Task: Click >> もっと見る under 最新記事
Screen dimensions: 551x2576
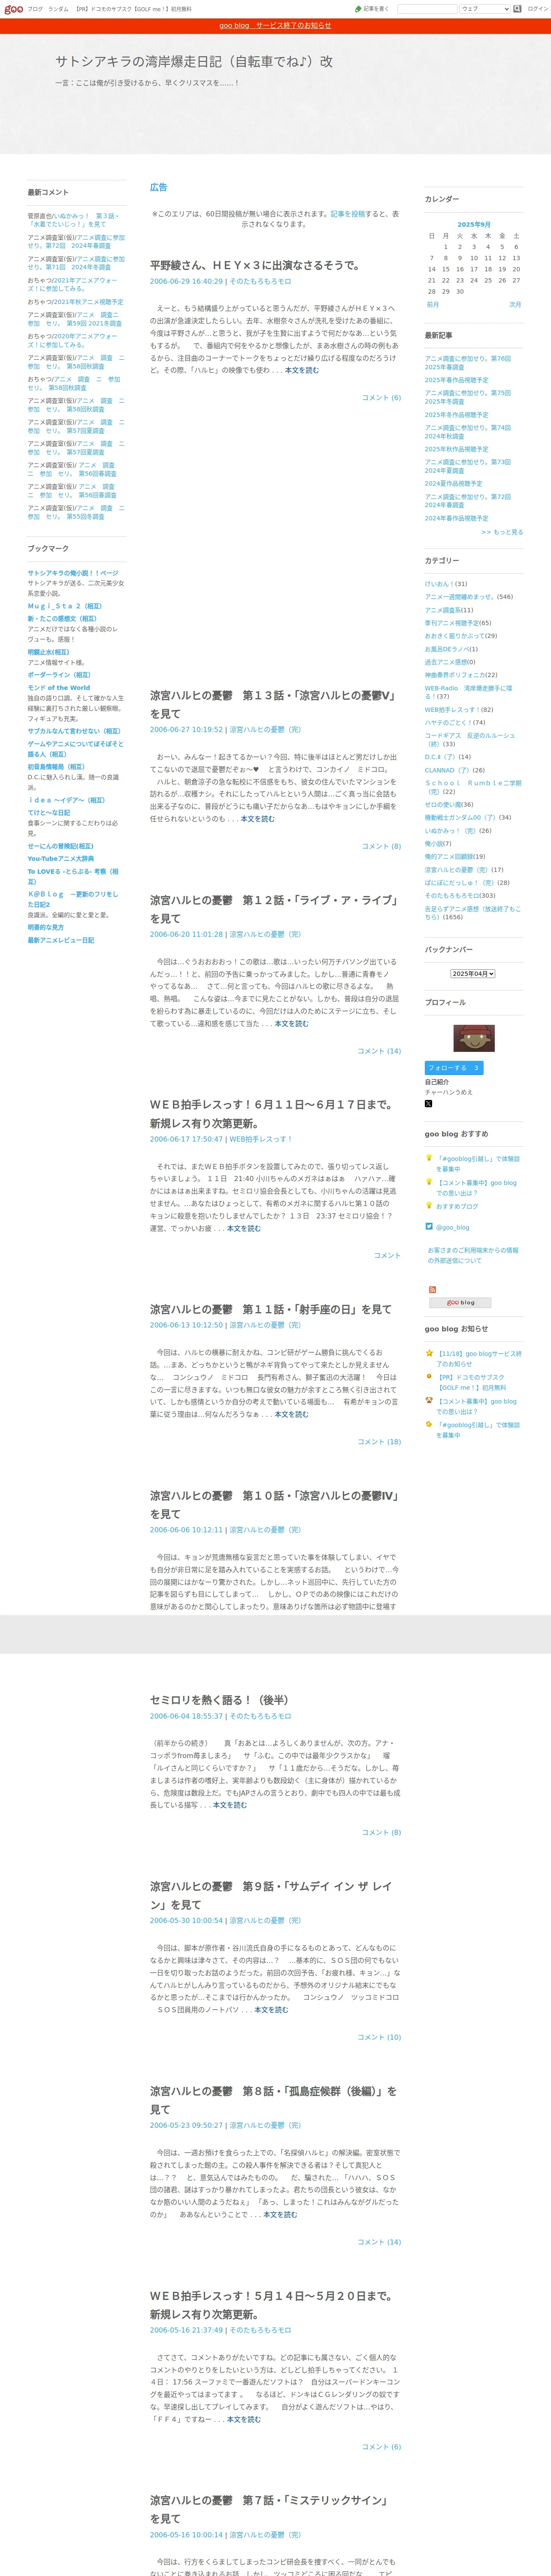Action: [502, 532]
